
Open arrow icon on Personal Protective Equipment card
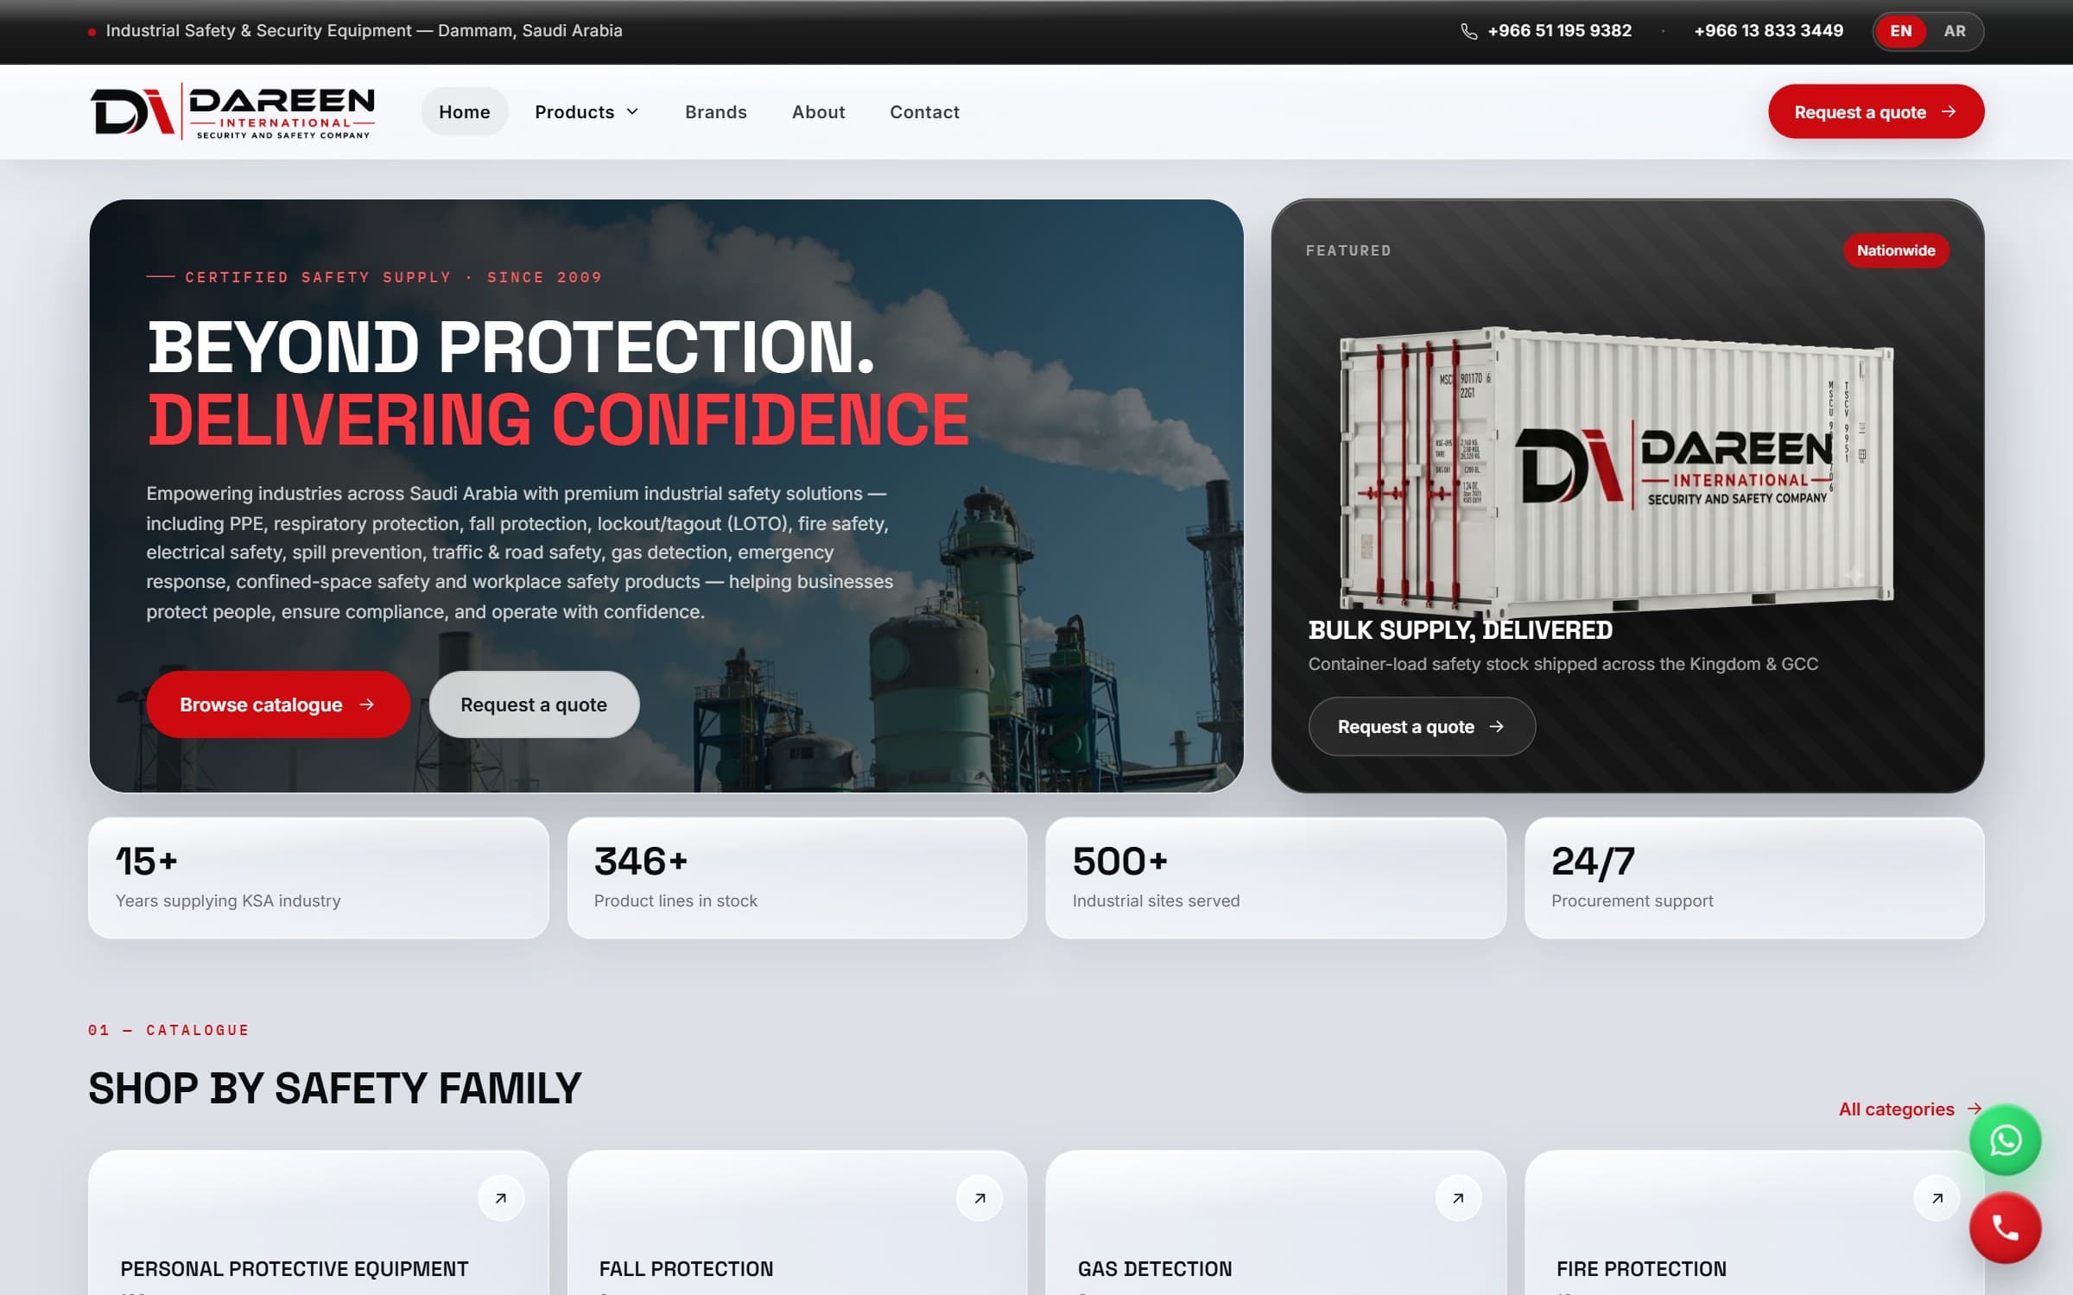[501, 1197]
